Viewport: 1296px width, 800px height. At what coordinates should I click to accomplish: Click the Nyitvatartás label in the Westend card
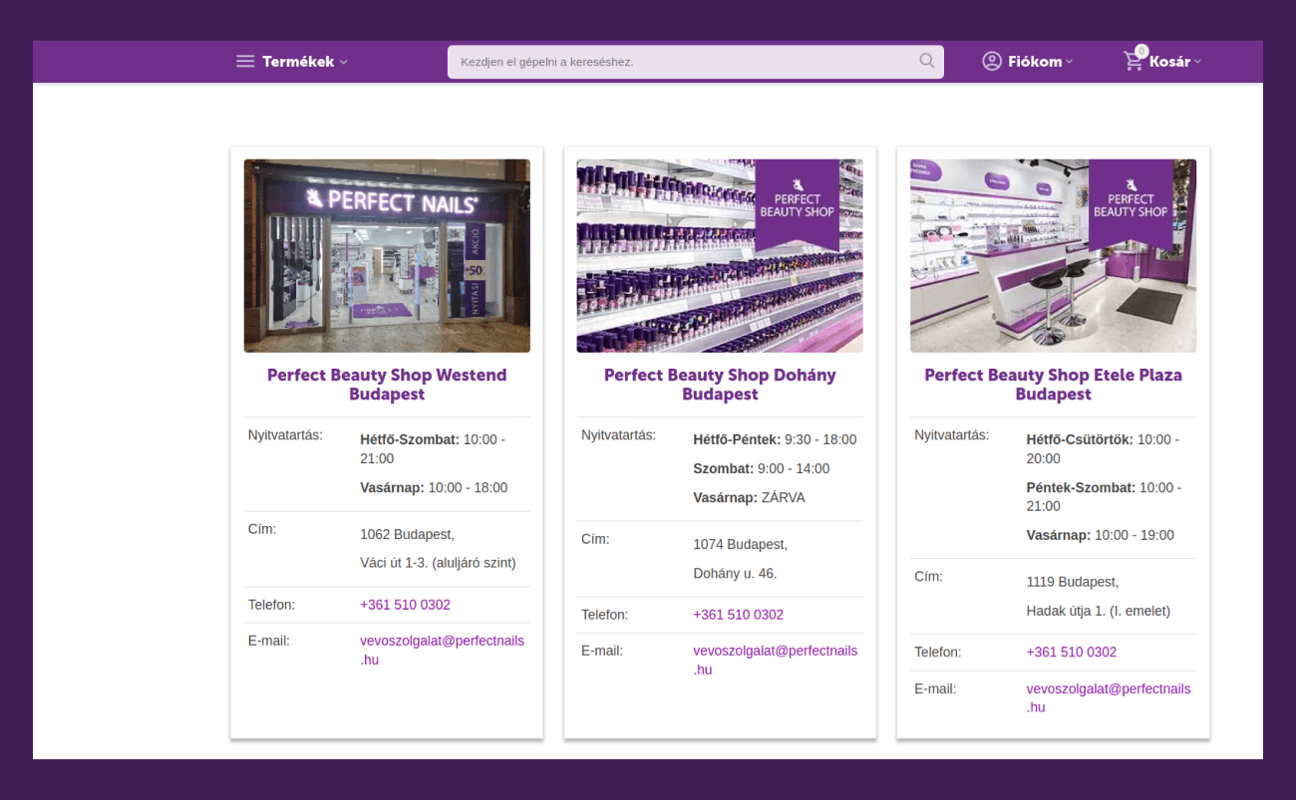(x=285, y=435)
